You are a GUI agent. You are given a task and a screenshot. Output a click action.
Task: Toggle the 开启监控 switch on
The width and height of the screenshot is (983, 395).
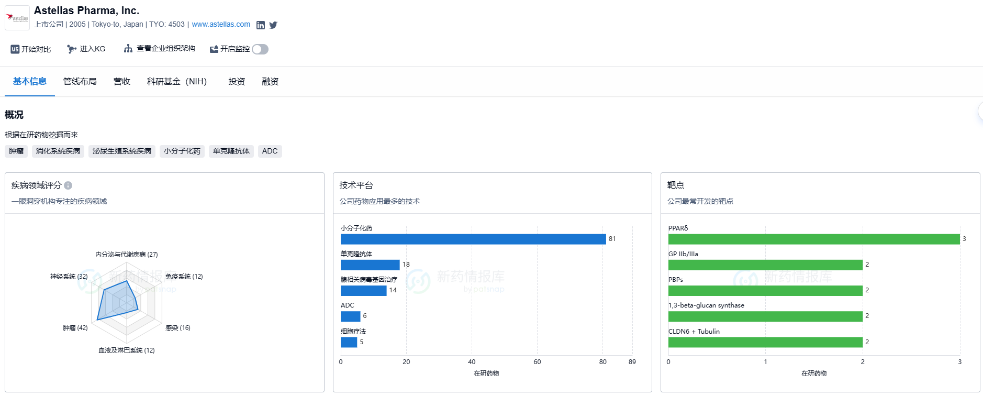pos(260,49)
